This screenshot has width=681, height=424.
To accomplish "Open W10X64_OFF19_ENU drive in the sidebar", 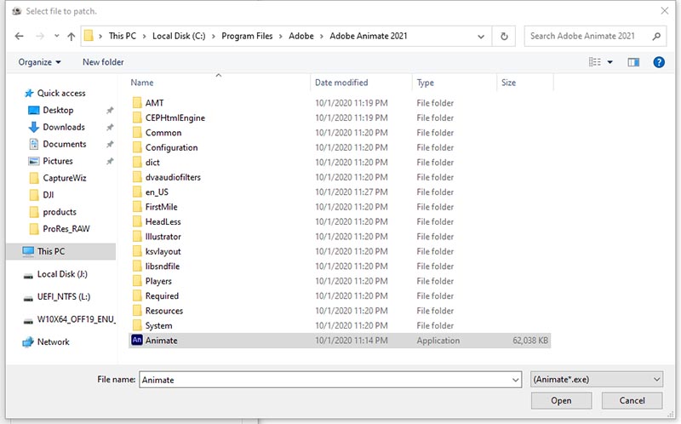I will click(x=75, y=319).
